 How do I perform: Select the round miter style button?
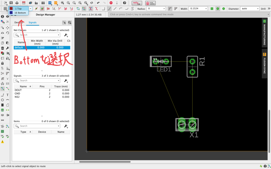[x=170, y=9]
